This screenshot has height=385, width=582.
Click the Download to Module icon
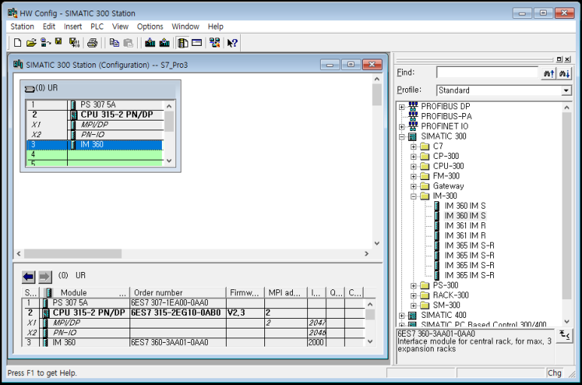(150, 43)
